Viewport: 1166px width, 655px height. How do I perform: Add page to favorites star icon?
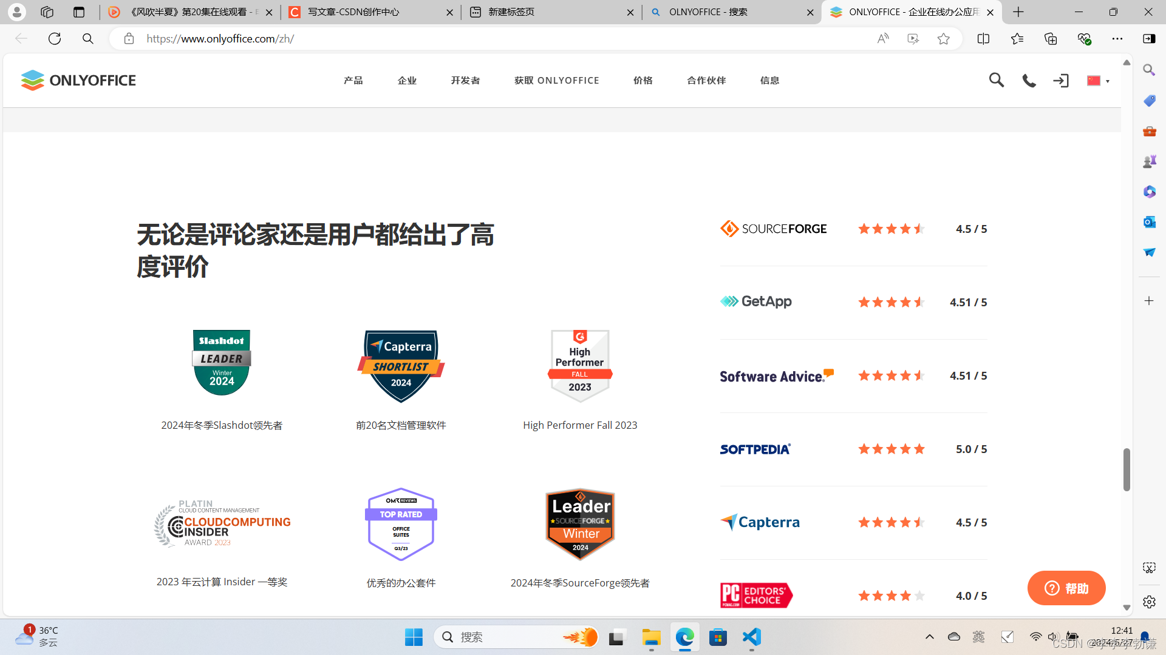point(943,39)
